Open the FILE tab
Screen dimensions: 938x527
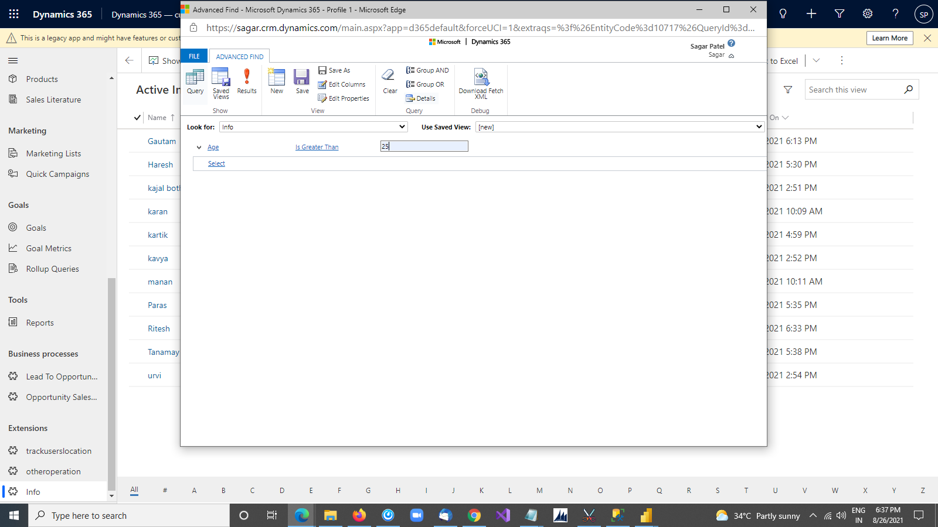[x=194, y=56]
